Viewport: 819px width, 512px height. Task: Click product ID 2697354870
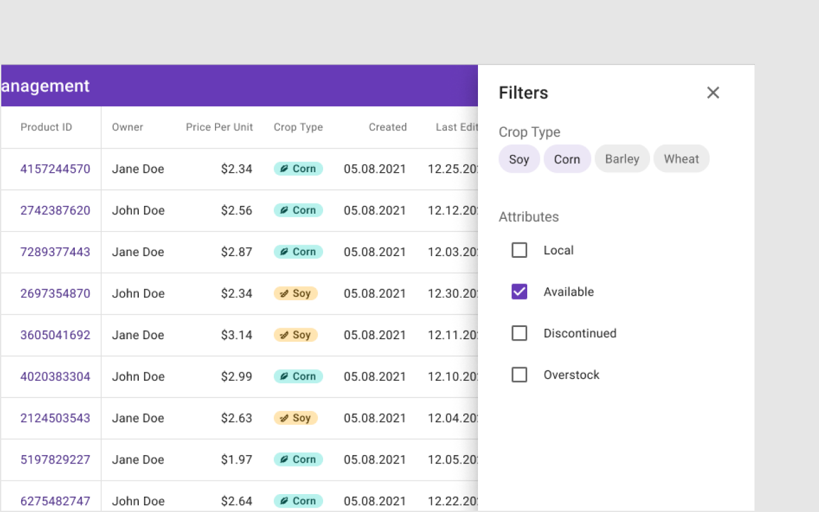pos(55,294)
